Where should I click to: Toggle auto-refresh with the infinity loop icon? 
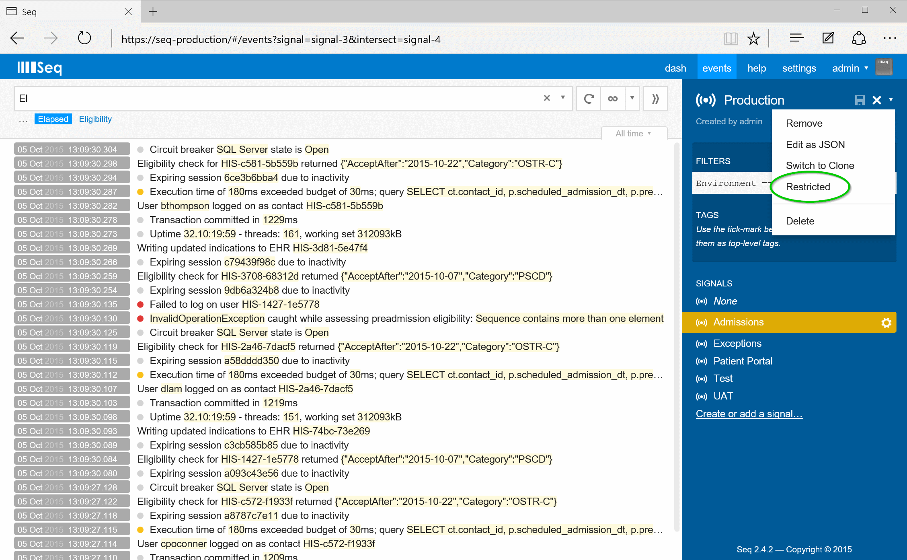pos(613,99)
